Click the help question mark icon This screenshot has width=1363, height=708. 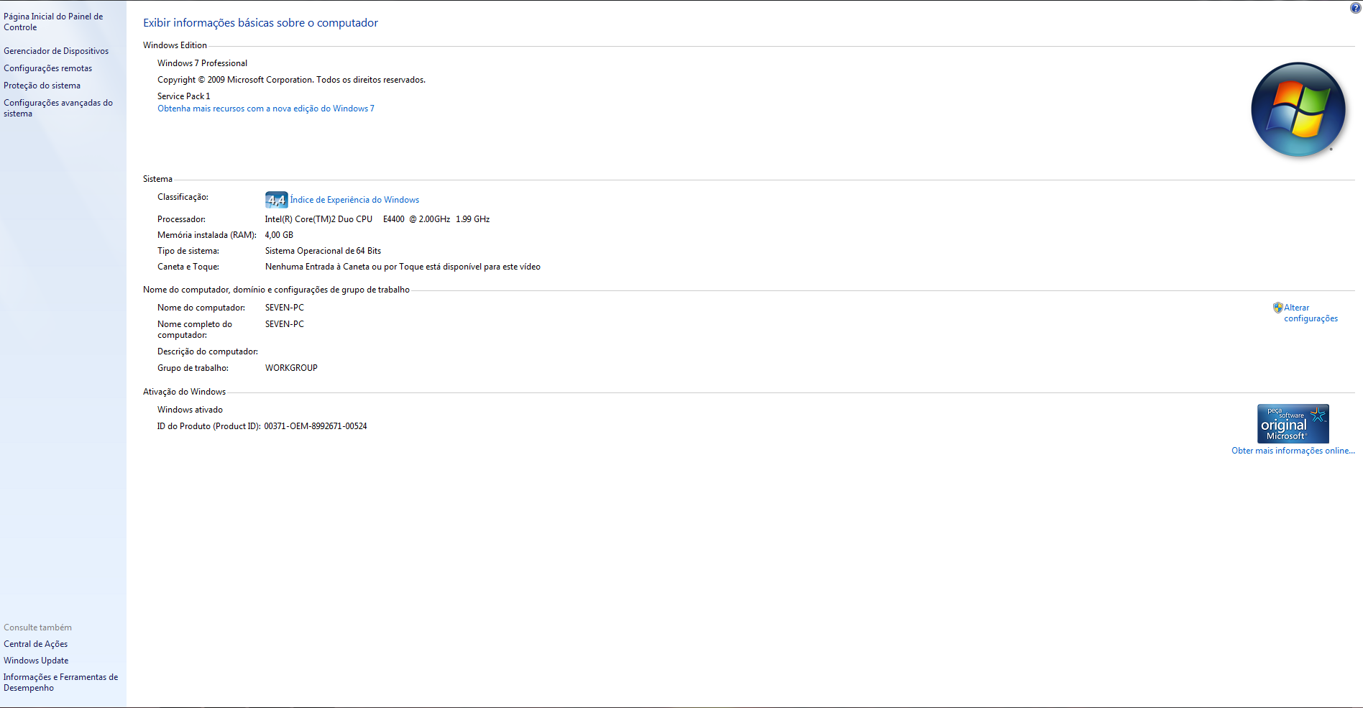click(x=1355, y=8)
